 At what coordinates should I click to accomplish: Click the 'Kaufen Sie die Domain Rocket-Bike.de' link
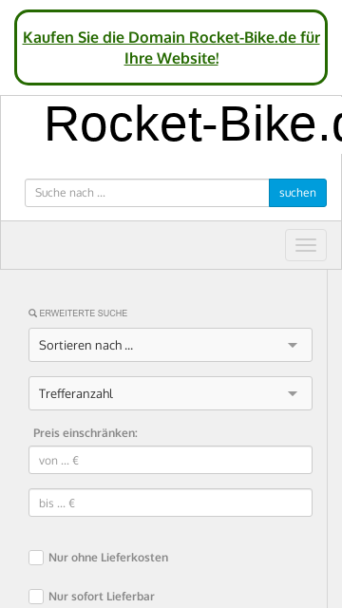(171, 47)
